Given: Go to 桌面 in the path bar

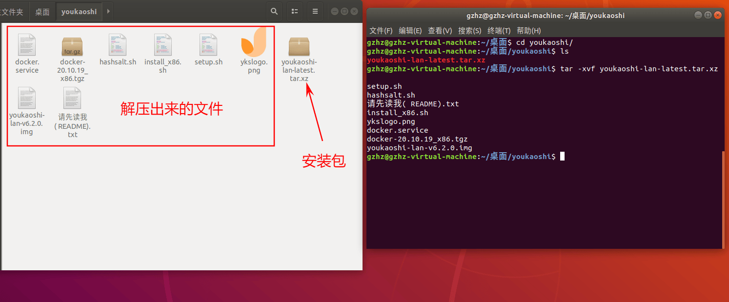Looking at the screenshot, I should pyautogui.click(x=42, y=11).
